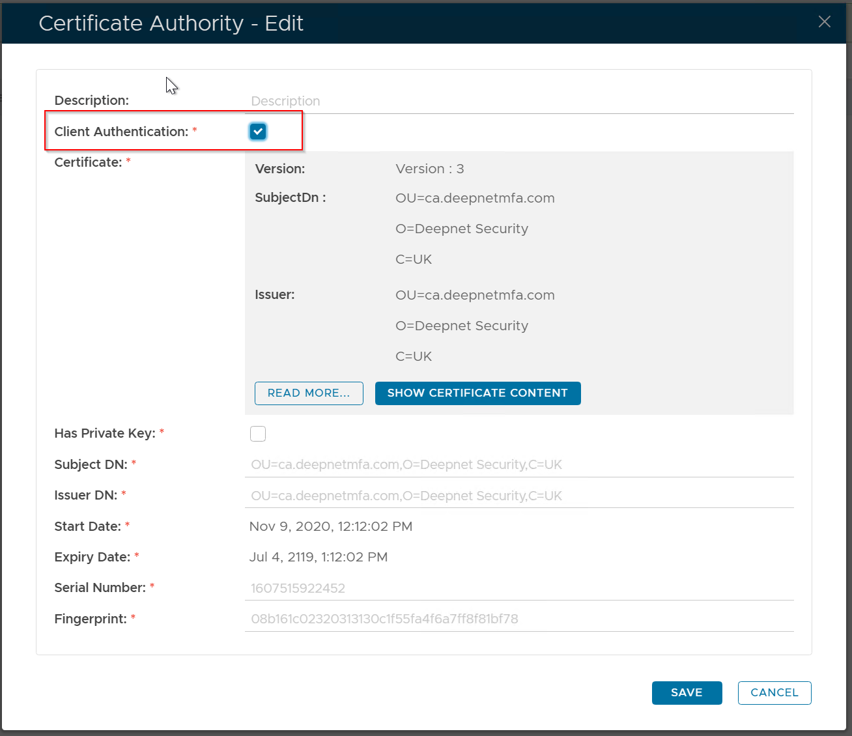Click the Start Date value

(330, 526)
